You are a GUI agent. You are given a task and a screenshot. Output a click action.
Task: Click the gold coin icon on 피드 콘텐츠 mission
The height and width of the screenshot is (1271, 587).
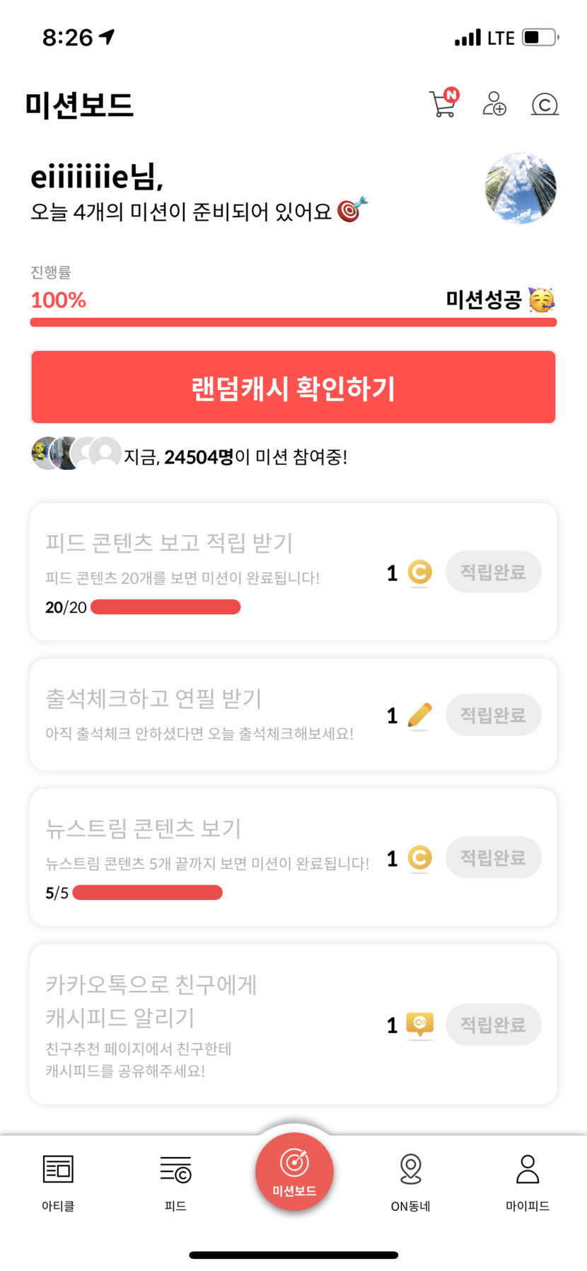pyautogui.click(x=420, y=572)
